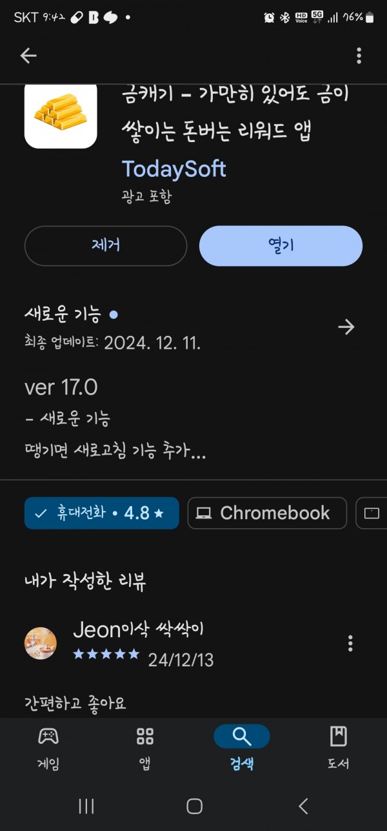Open TodaySoft developer page link
Viewport: 387px width, 831px height.
pyautogui.click(x=174, y=169)
